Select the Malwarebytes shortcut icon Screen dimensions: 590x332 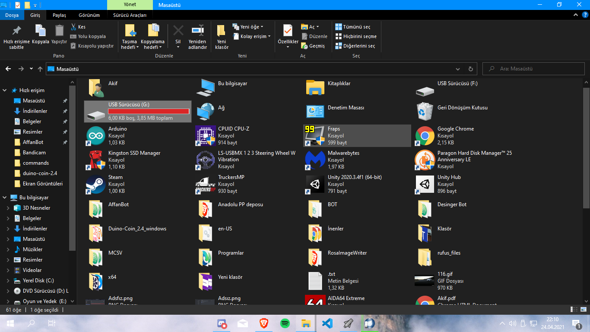tap(315, 160)
